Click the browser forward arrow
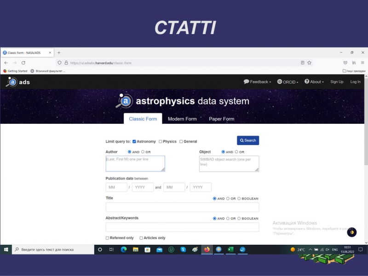This screenshot has height=276, width=368. 15,63
